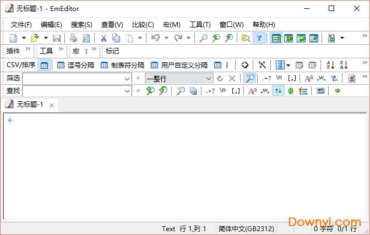370x235 pixels.
Task: Switch to 用户自定义分隔 mode
Action: click(179, 65)
